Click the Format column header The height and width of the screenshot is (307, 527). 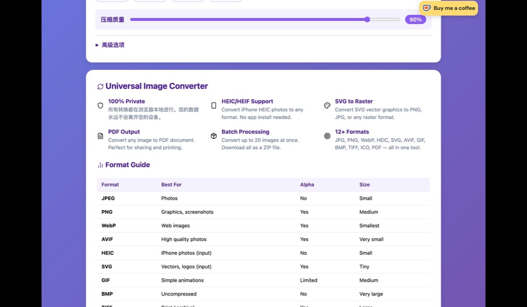[x=110, y=185]
